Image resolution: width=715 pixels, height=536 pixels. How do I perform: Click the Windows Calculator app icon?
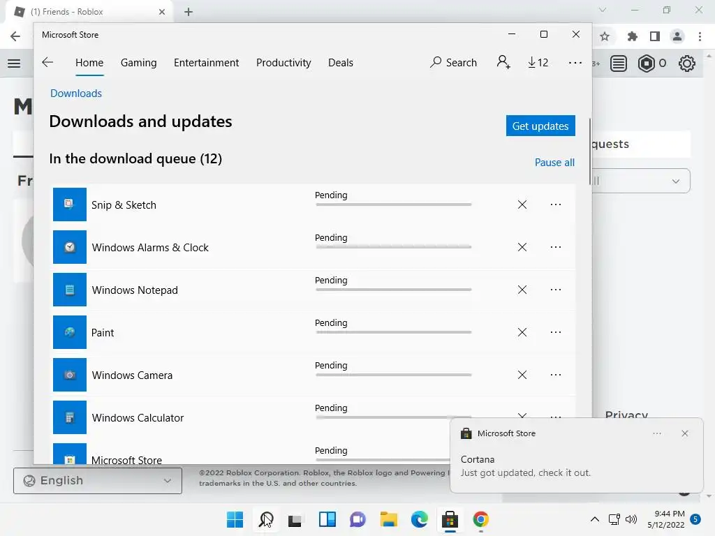pyautogui.click(x=70, y=417)
